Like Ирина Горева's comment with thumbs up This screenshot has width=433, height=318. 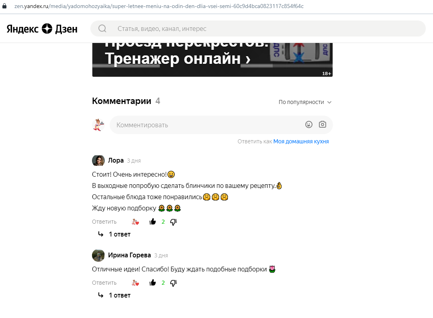coord(153,283)
